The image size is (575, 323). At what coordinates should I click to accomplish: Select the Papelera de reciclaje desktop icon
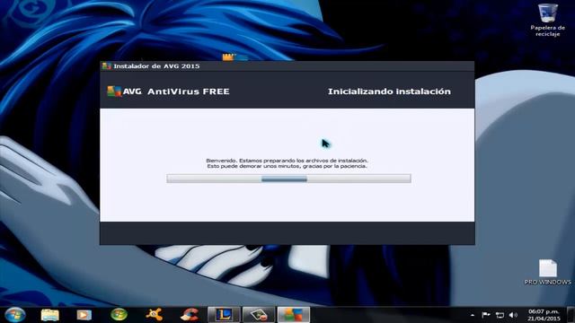tap(547, 20)
